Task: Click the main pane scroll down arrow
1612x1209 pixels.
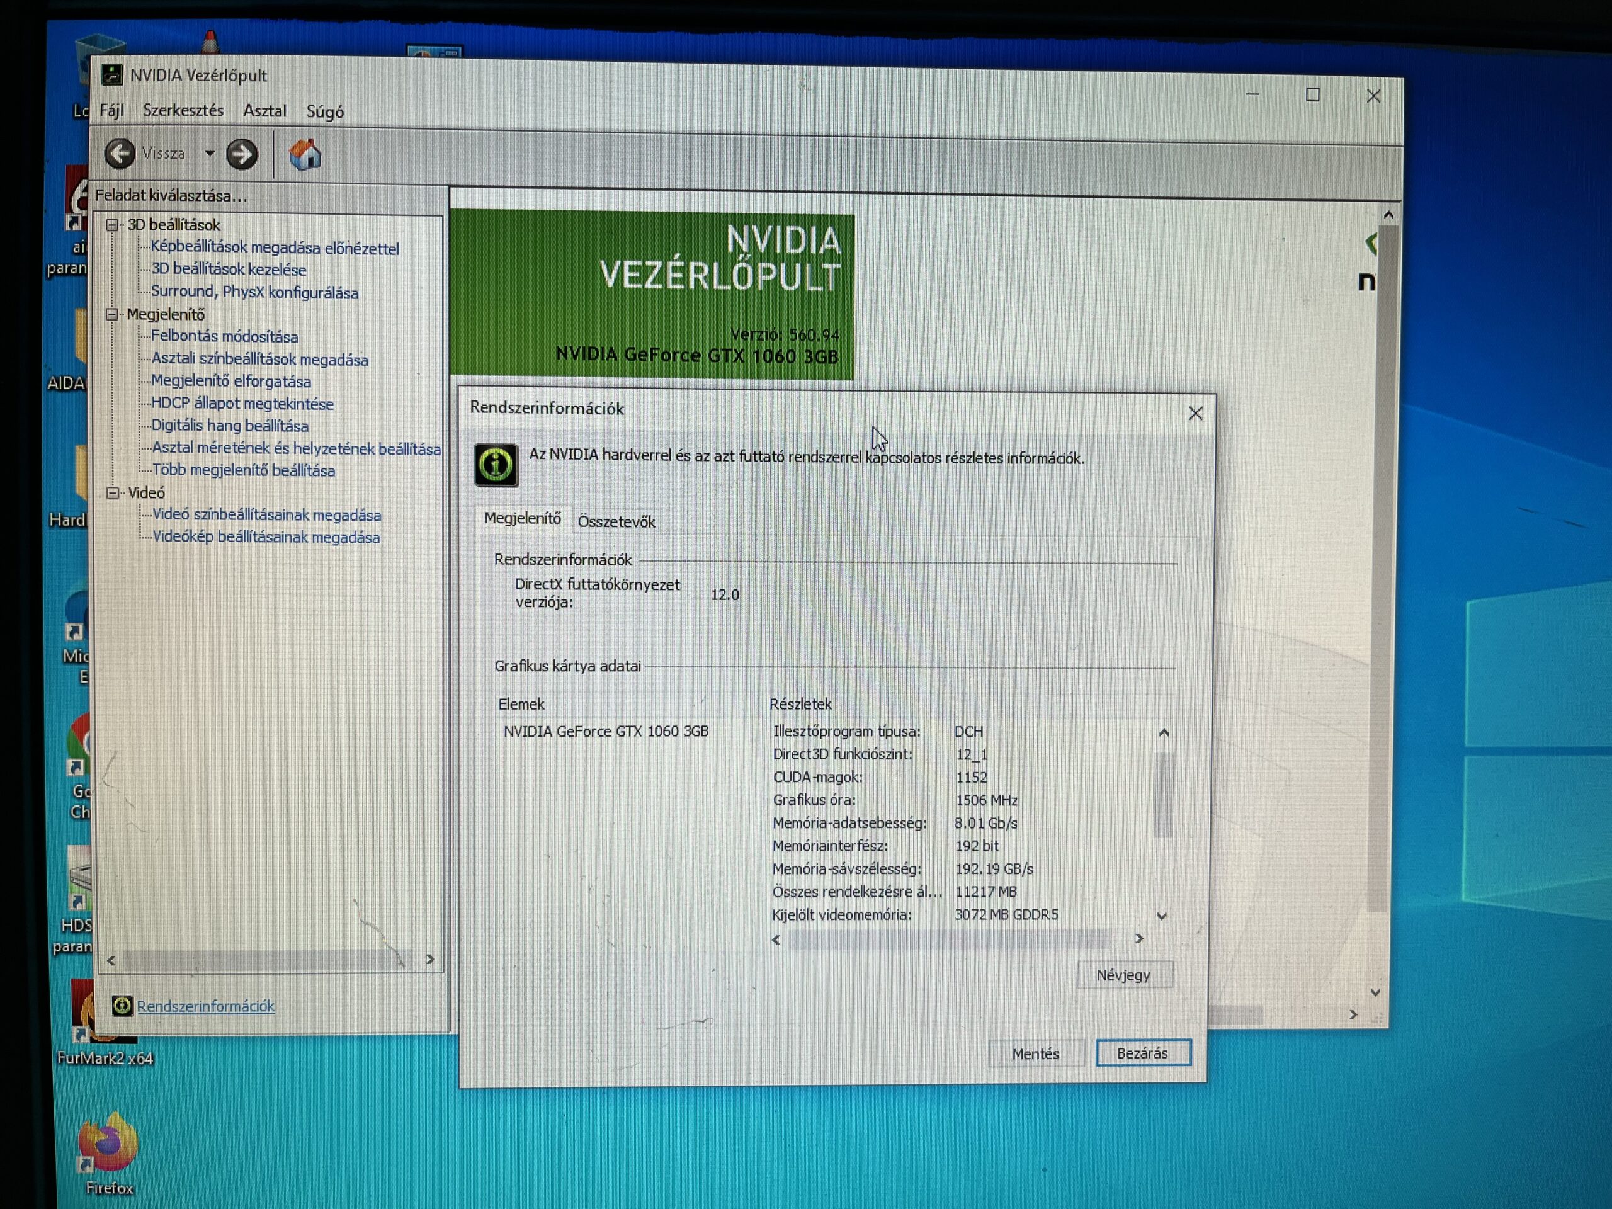Action: [1375, 992]
